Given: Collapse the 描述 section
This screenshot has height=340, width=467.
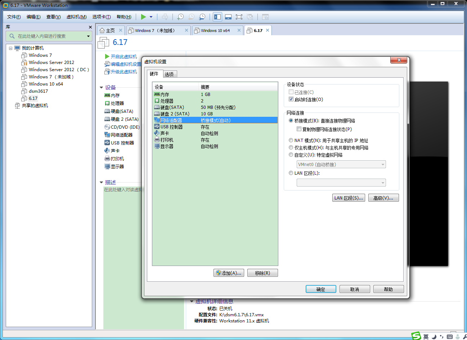Looking at the screenshot, I should click(101, 182).
